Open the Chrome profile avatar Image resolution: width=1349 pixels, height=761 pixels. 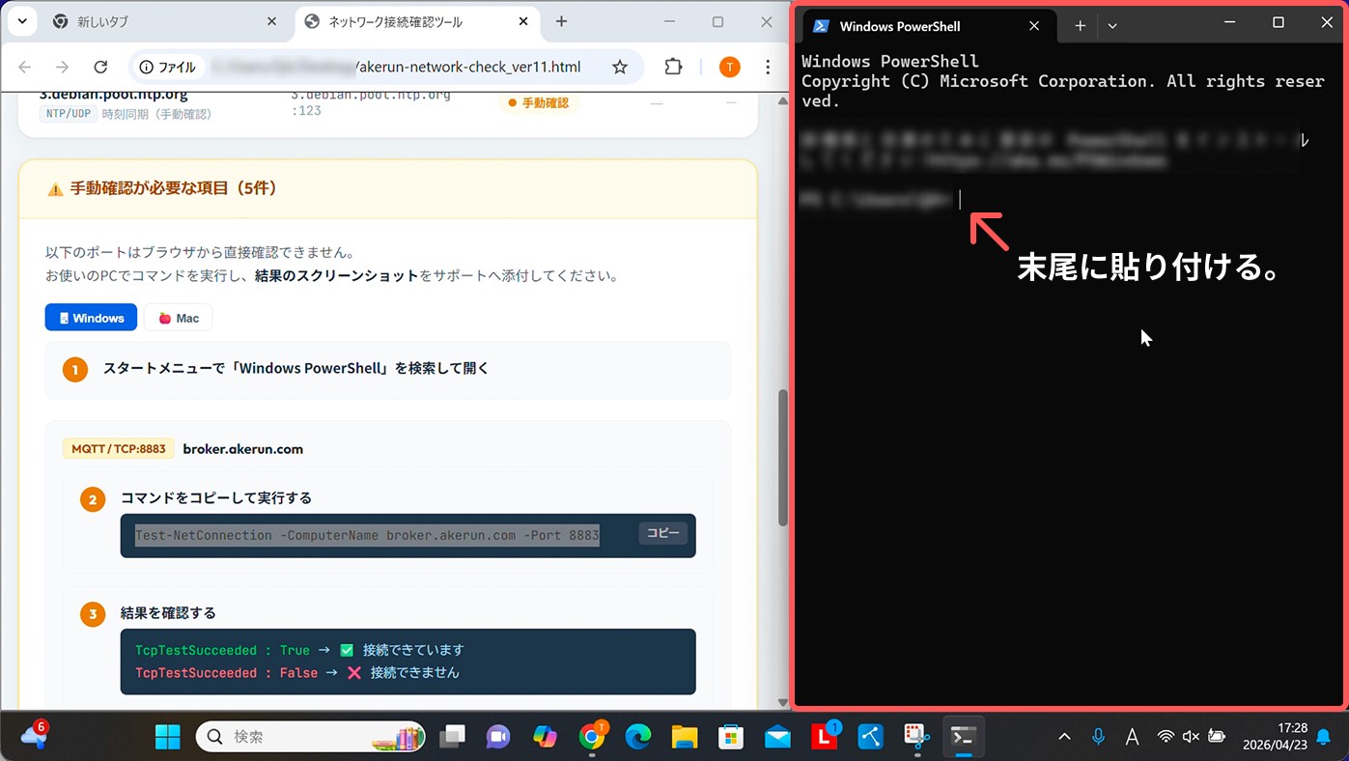click(729, 67)
